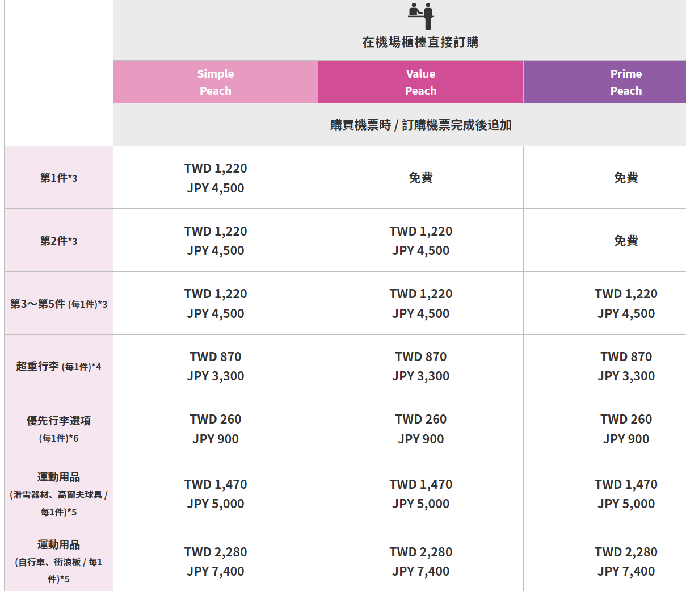Click the 運動用品 自行車 row label
The width and height of the screenshot is (686, 591).
pyautogui.click(x=59, y=560)
